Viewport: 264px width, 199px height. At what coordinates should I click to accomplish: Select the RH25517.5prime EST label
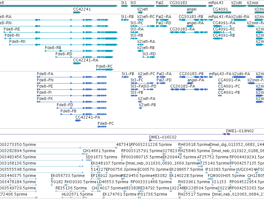click(x=194, y=194)
